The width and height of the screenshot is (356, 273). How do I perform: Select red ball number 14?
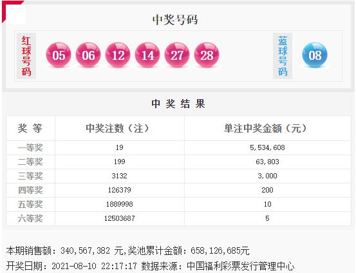pos(147,55)
